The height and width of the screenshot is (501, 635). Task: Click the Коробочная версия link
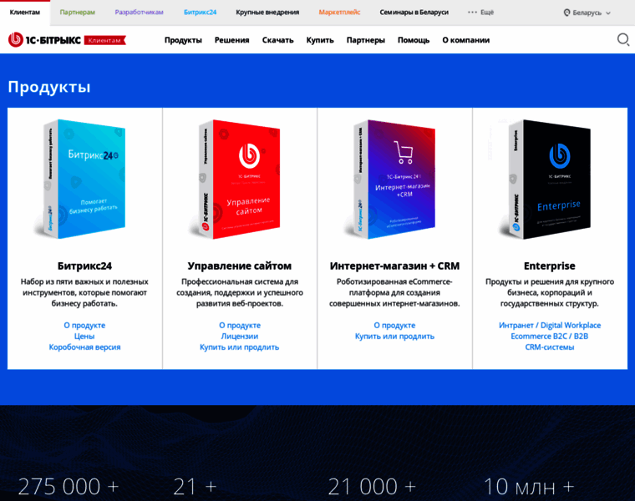click(x=84, y=347)
